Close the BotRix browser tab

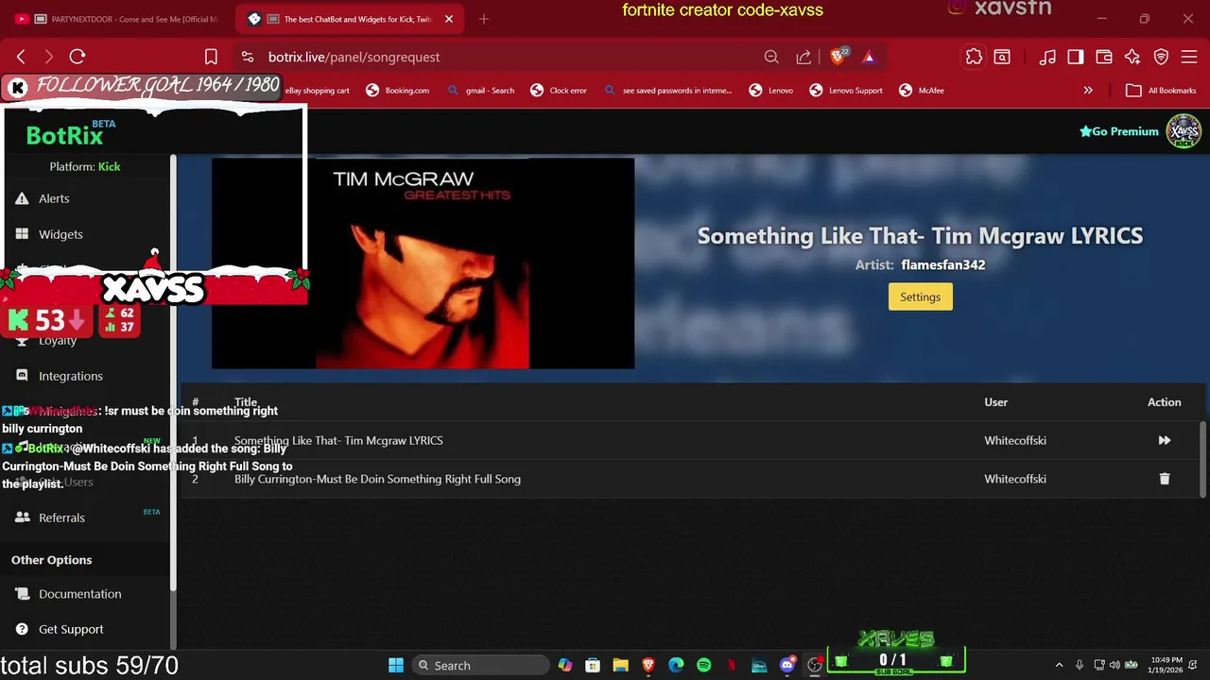(449, 19)
